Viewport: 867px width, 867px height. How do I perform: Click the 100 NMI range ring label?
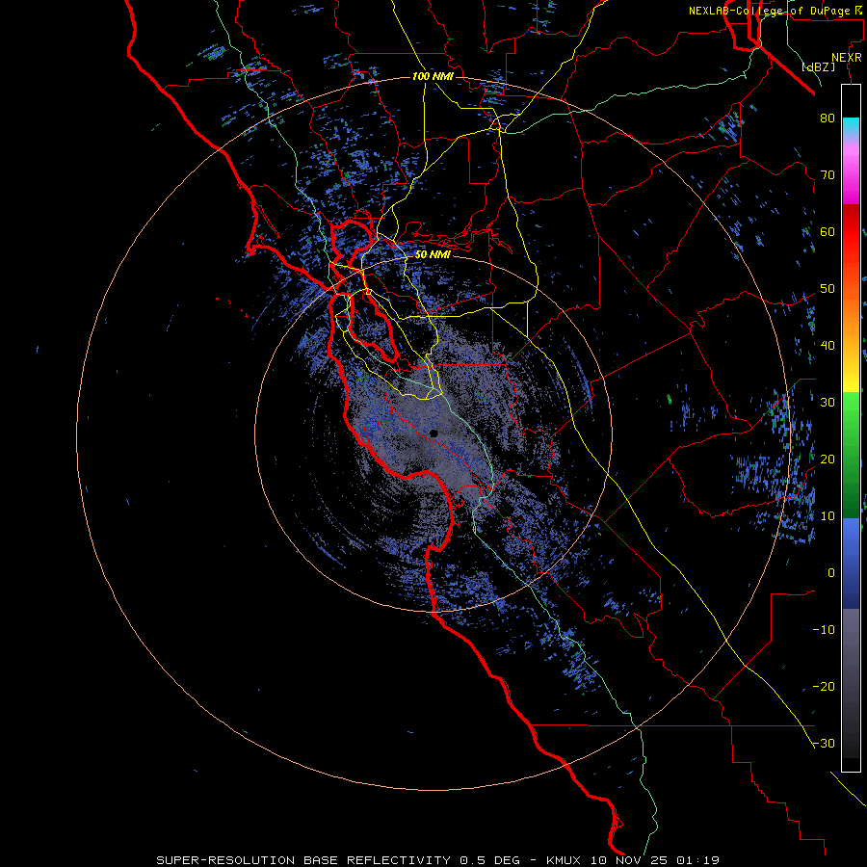(x=433, y=76)
